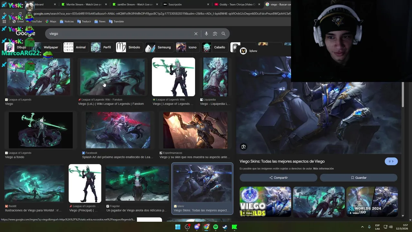The height and width of the screenshot is (232, 412).
Task: Open the Liquipedia Viego image result
Action: (x=215, y=77)
